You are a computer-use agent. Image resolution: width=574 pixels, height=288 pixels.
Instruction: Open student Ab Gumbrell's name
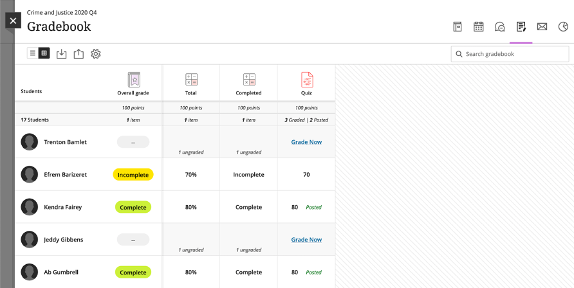(x=61, y=272)
